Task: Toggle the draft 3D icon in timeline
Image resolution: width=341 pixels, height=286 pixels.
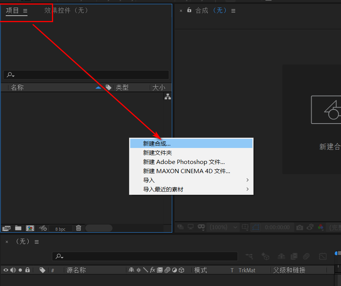Action: click(265, 256)
